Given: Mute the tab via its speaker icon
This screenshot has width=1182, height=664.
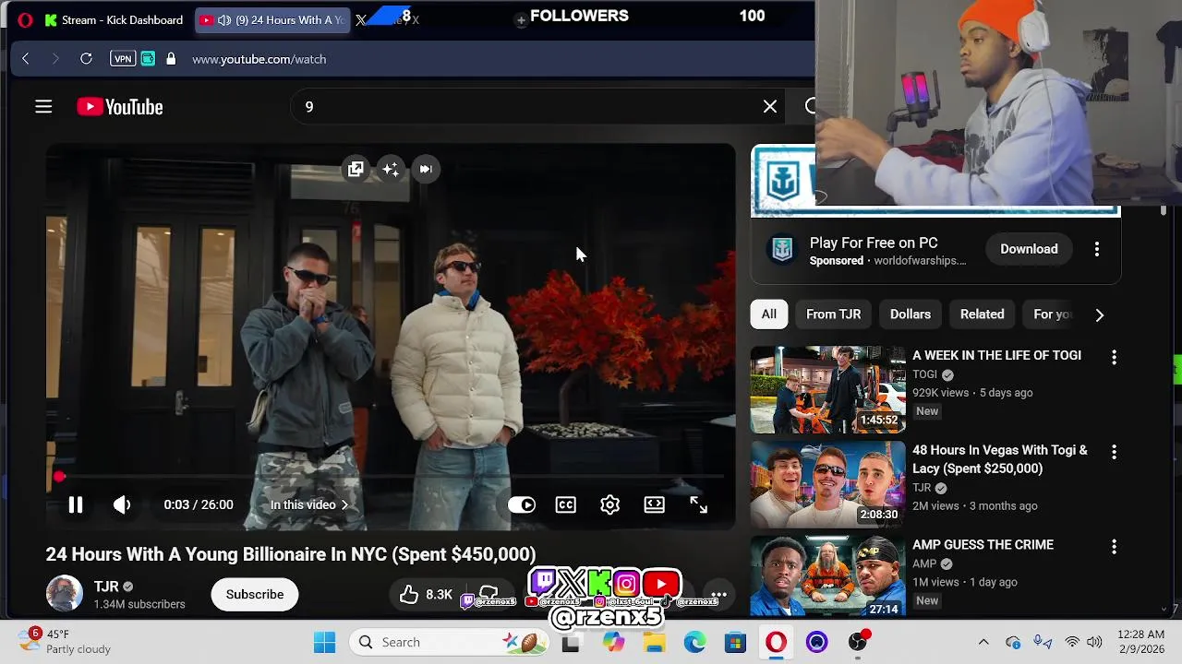Looking at the screenshot, I should tap(224, 19).
